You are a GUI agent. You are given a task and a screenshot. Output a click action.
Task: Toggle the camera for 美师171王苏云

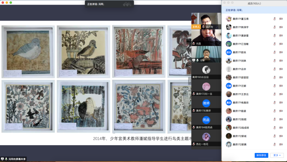point(281,94)
